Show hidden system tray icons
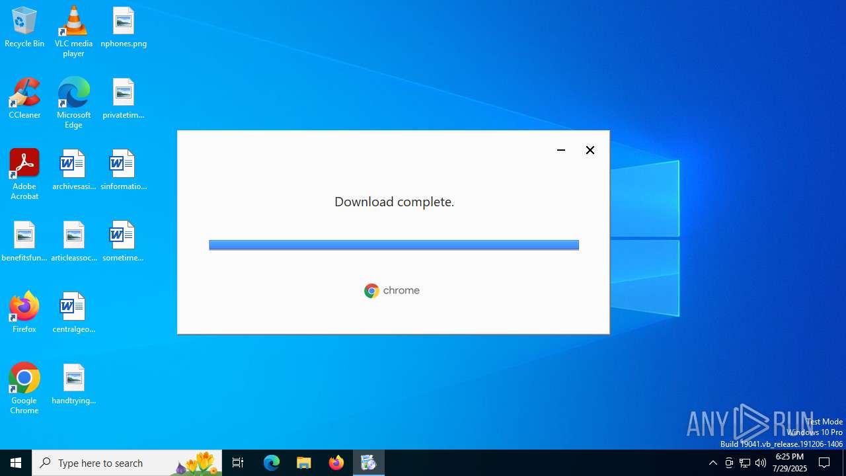This screenshot has height=476, width=846. tap(713, 463)
